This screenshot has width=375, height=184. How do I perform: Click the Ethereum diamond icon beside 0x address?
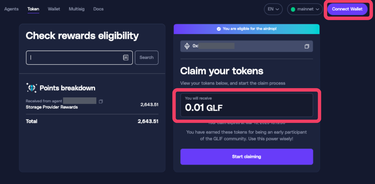pos(187,46)
